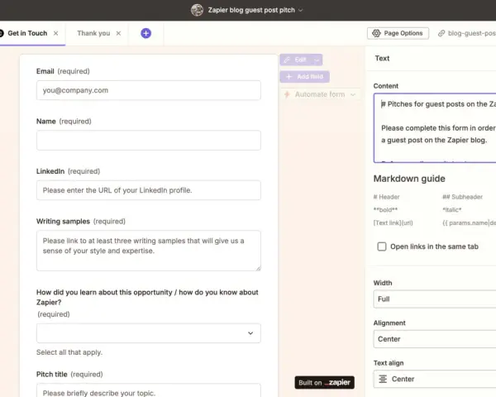Open the Alignment dropdown set to Center
This screenshot has width=496, height=397.
tap(435, 339)
